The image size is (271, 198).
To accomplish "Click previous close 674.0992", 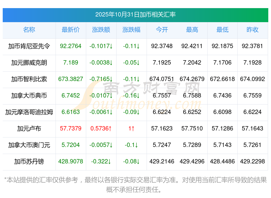I will tap(253, 79).
